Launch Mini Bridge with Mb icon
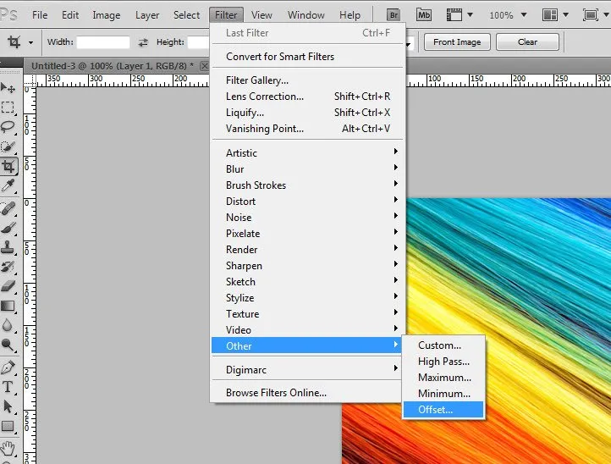This screenshot has width=611, height=464. click(424, 15)
